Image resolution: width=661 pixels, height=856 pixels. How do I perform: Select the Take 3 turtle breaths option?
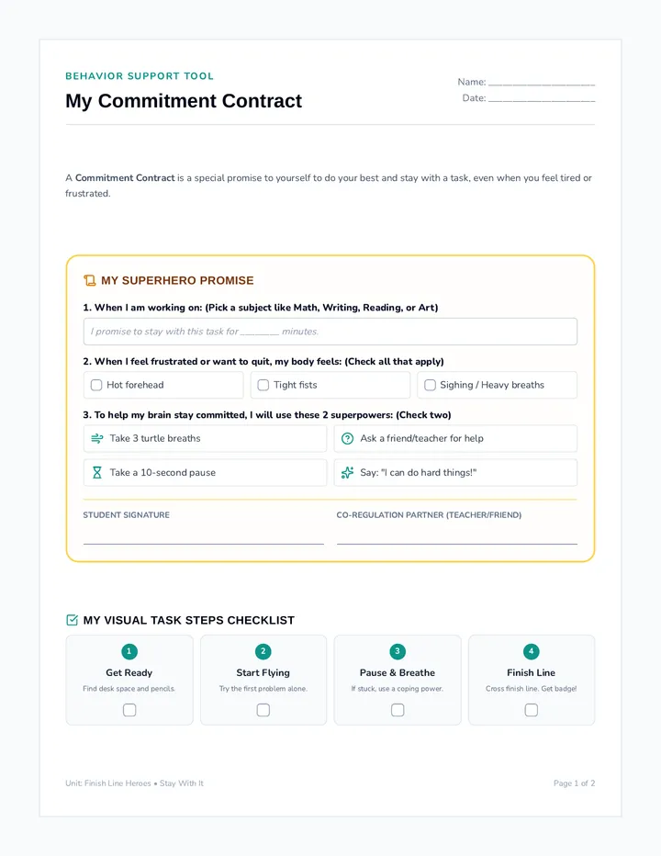click(206, 438)
